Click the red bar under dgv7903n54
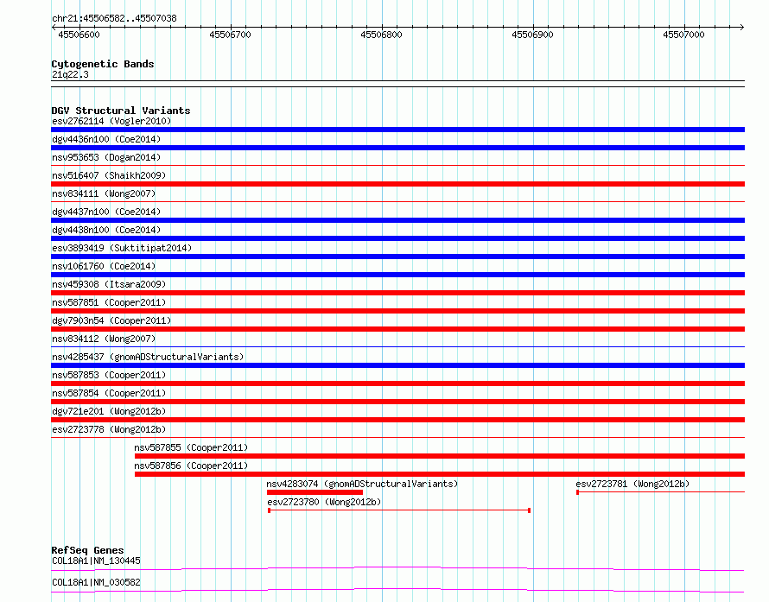Image resolution: width=769 pixels, height=602 pixels. click(x=397, y=329)
